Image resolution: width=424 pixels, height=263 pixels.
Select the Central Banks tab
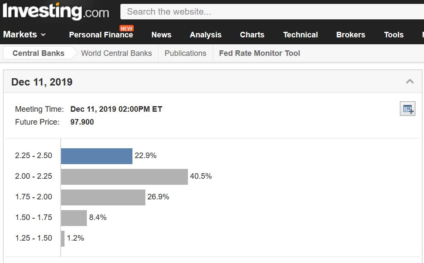(38, 53)
